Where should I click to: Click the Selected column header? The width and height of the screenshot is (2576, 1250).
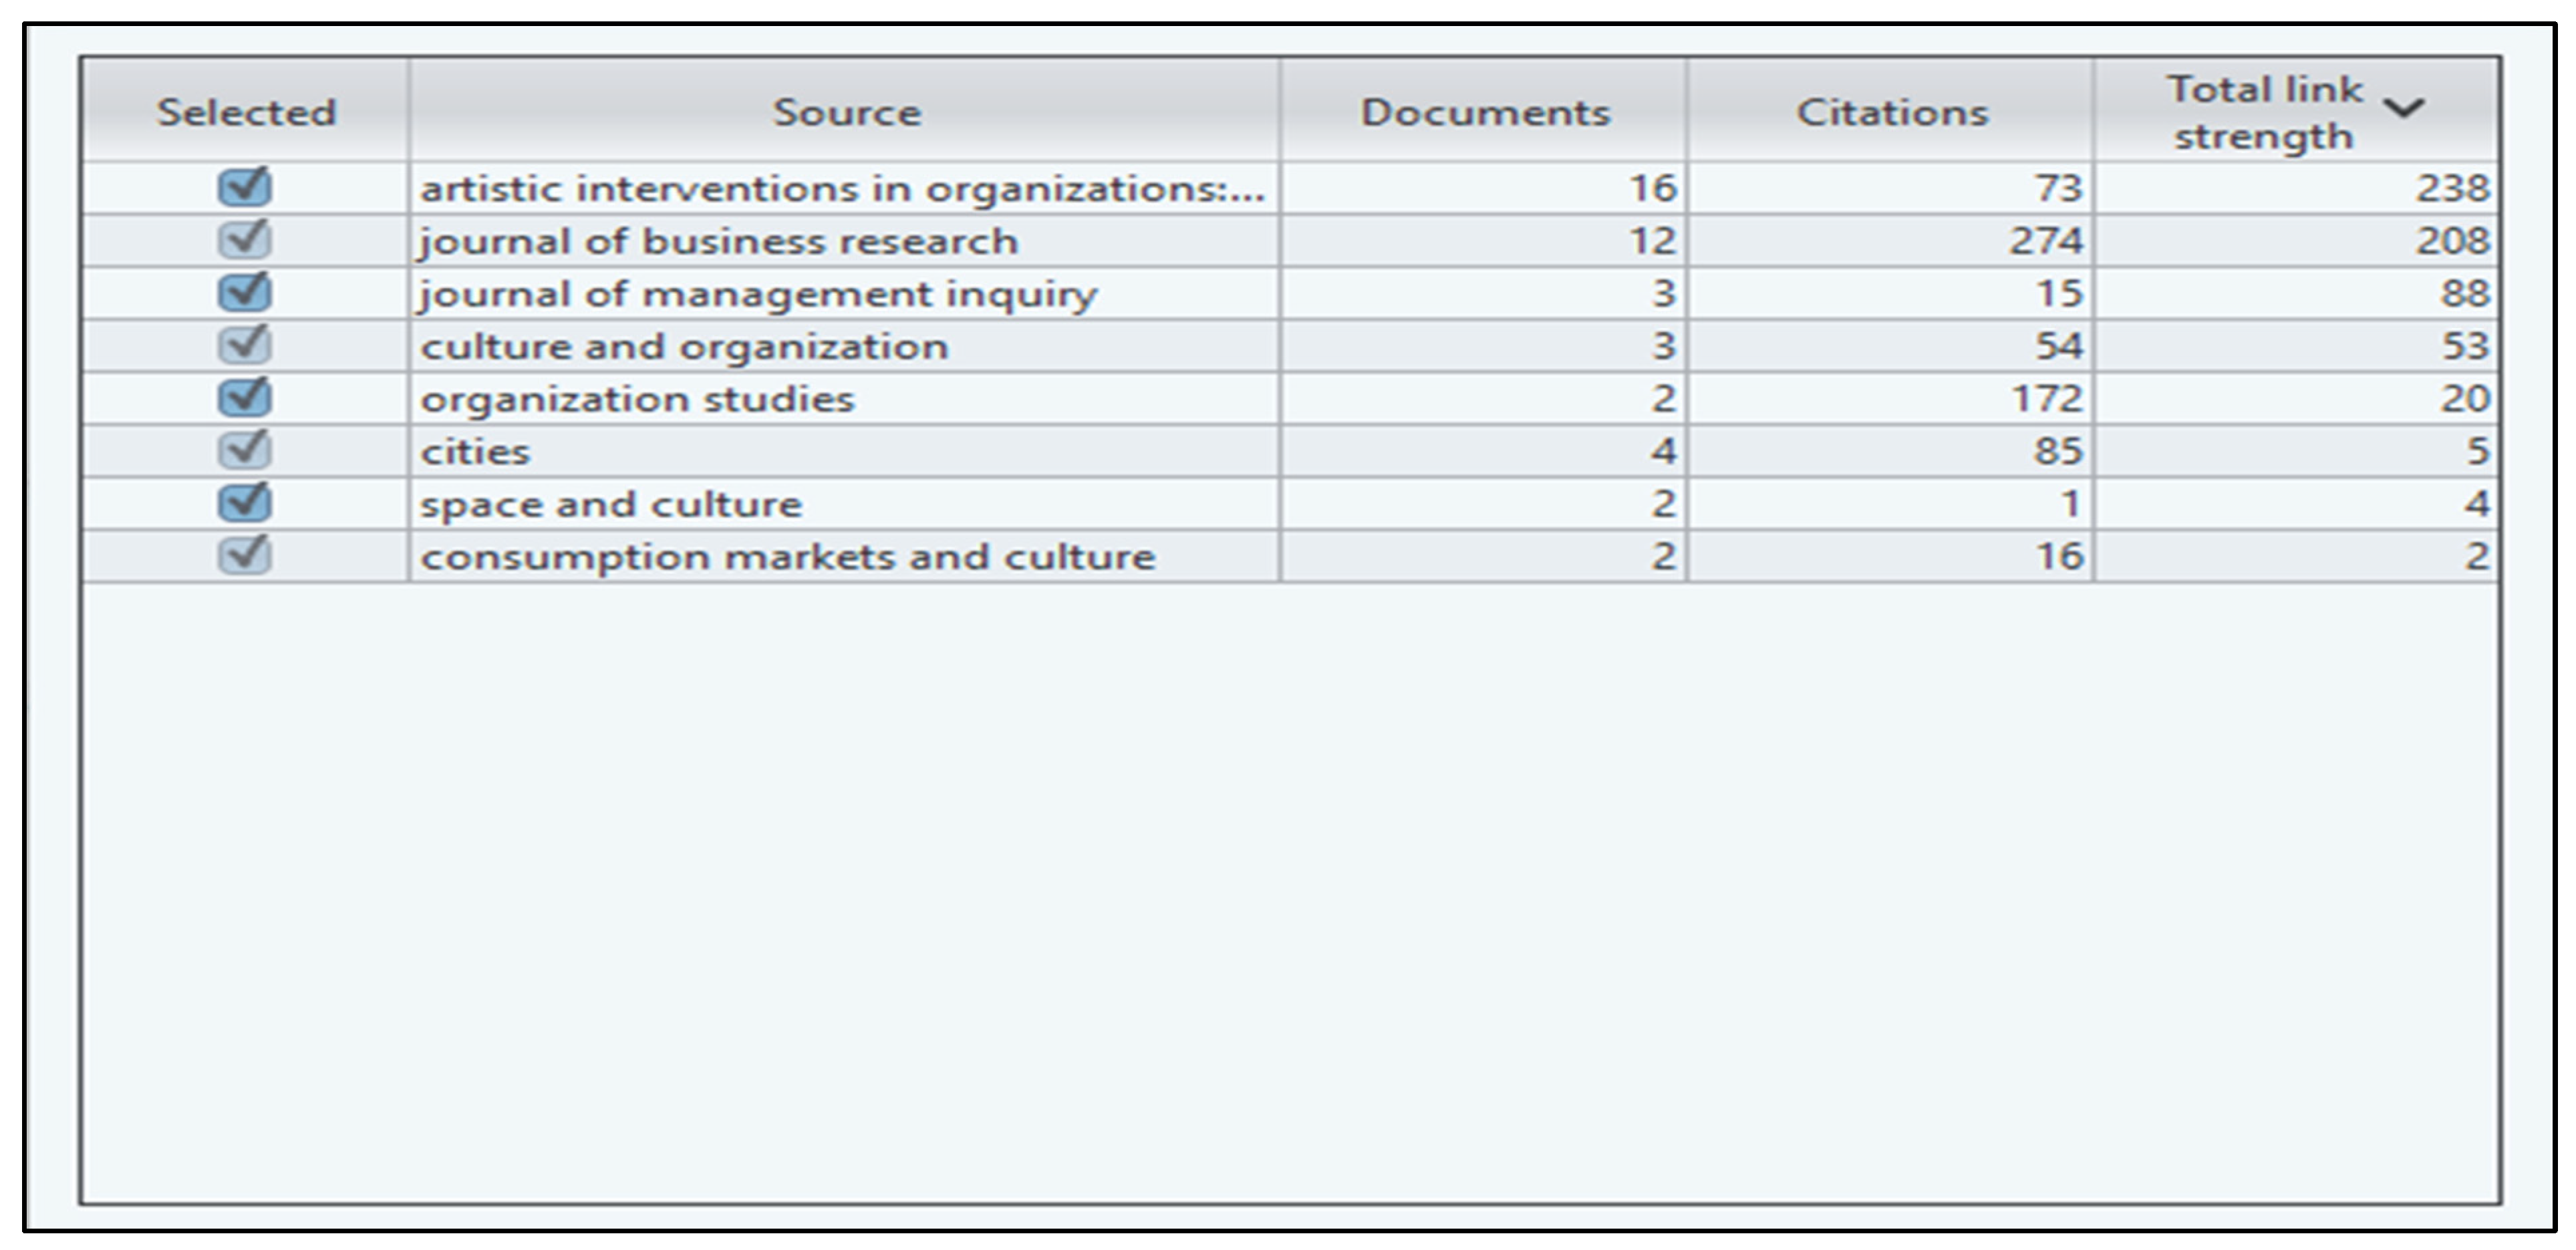pos(246,112)
